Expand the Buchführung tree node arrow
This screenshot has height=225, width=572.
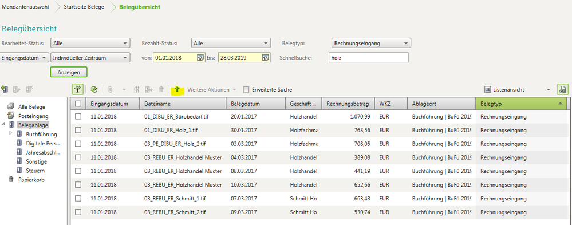tap(11, 133)
